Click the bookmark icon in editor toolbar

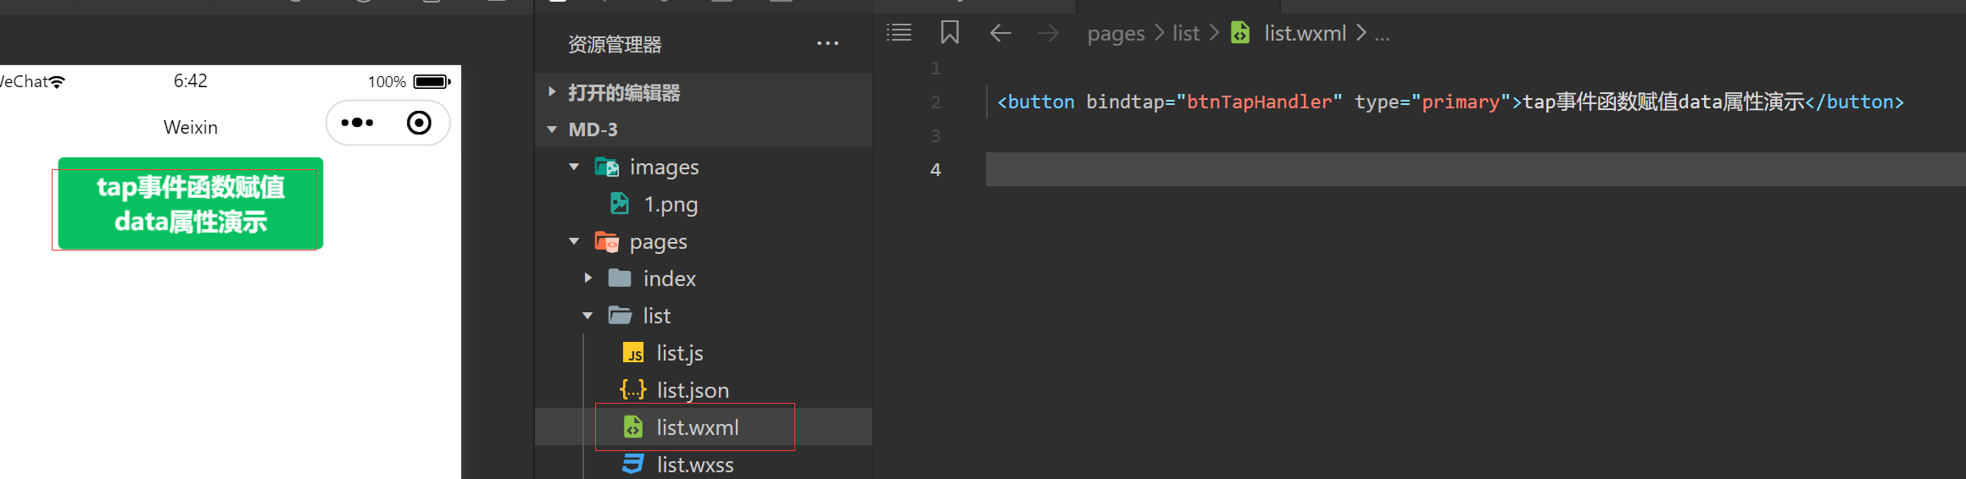pyautogui.click(x=950, y=33)
